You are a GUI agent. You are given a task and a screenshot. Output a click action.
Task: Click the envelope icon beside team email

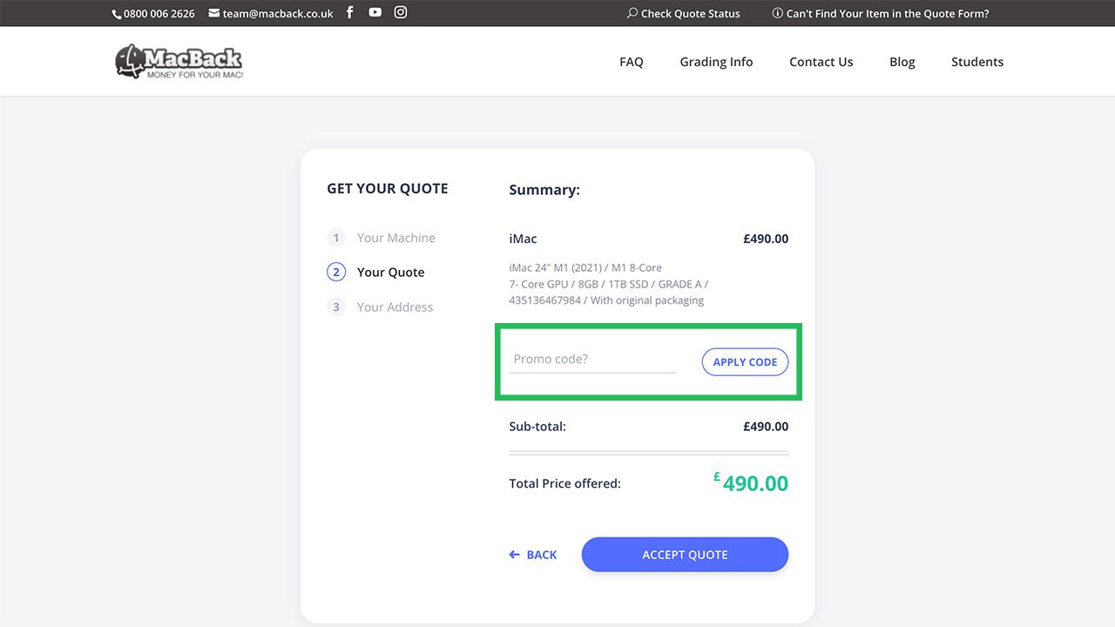[214, 13]
